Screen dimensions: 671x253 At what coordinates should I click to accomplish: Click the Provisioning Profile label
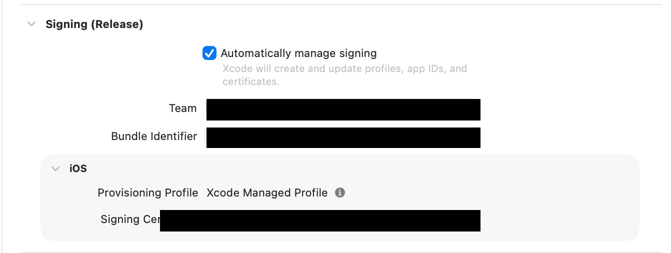click(x=147, y=192)
